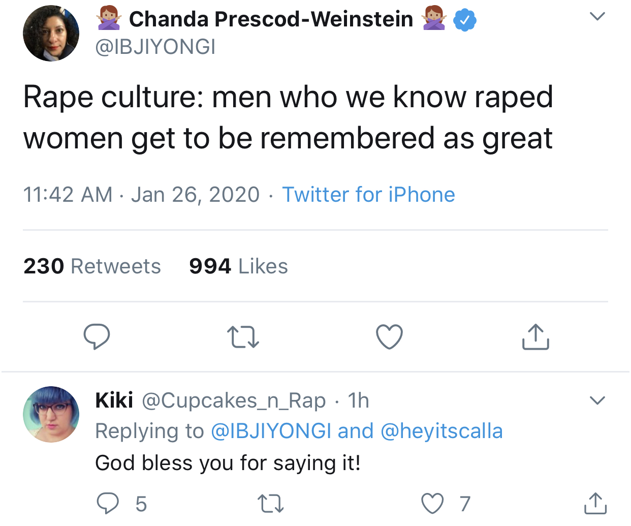This screenshot has width=631, height=526.
Task: Click the Twitter for iPhone link
Action: [x=368, y=195]
